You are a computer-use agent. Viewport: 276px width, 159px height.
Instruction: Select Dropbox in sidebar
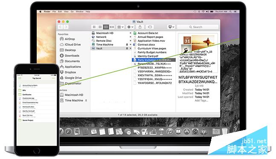[x=68, y=72]
